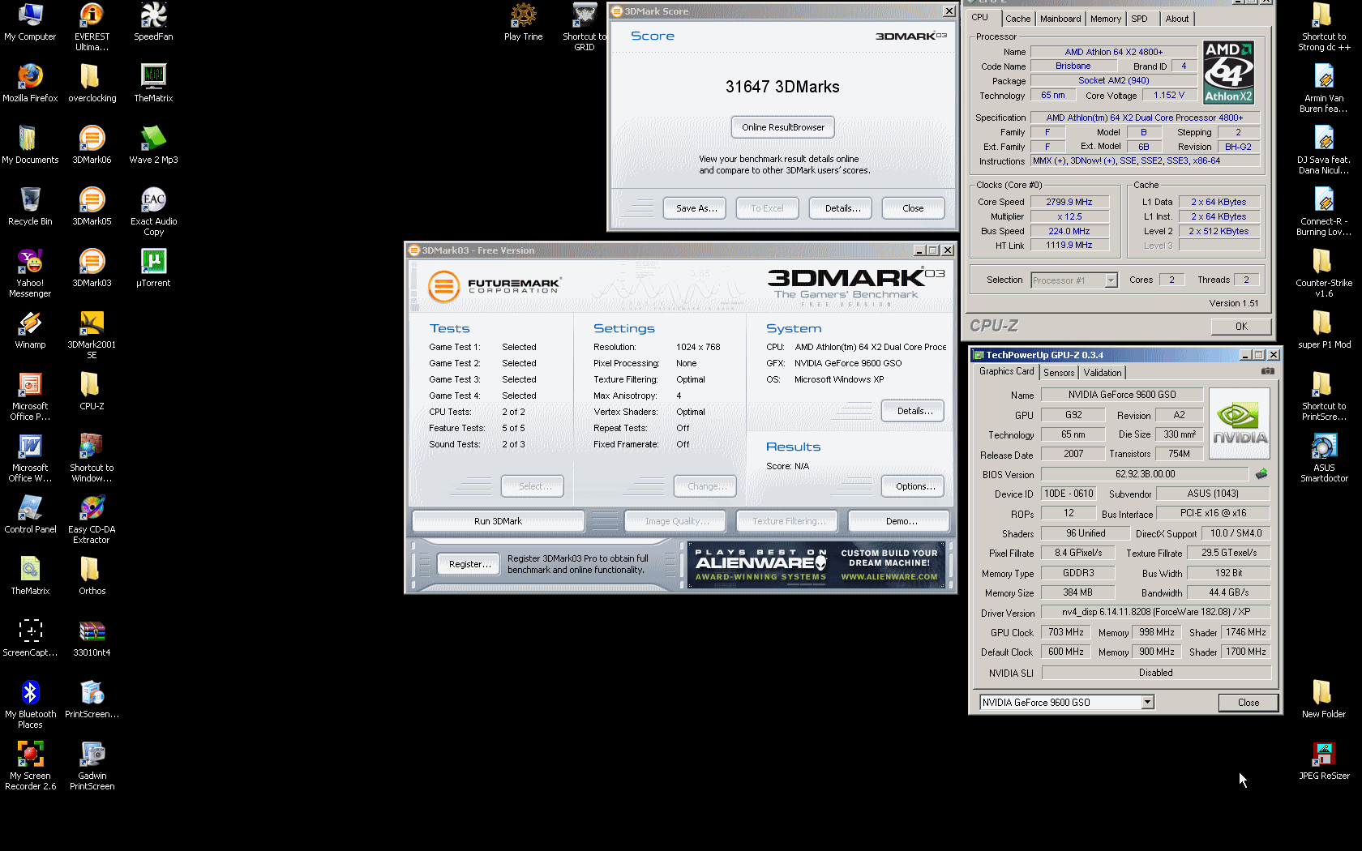The height and width of the screenshot is (851, 1362).
Task: Open Wave 2 Mp3 desktop icon
Action: [153, 145]
